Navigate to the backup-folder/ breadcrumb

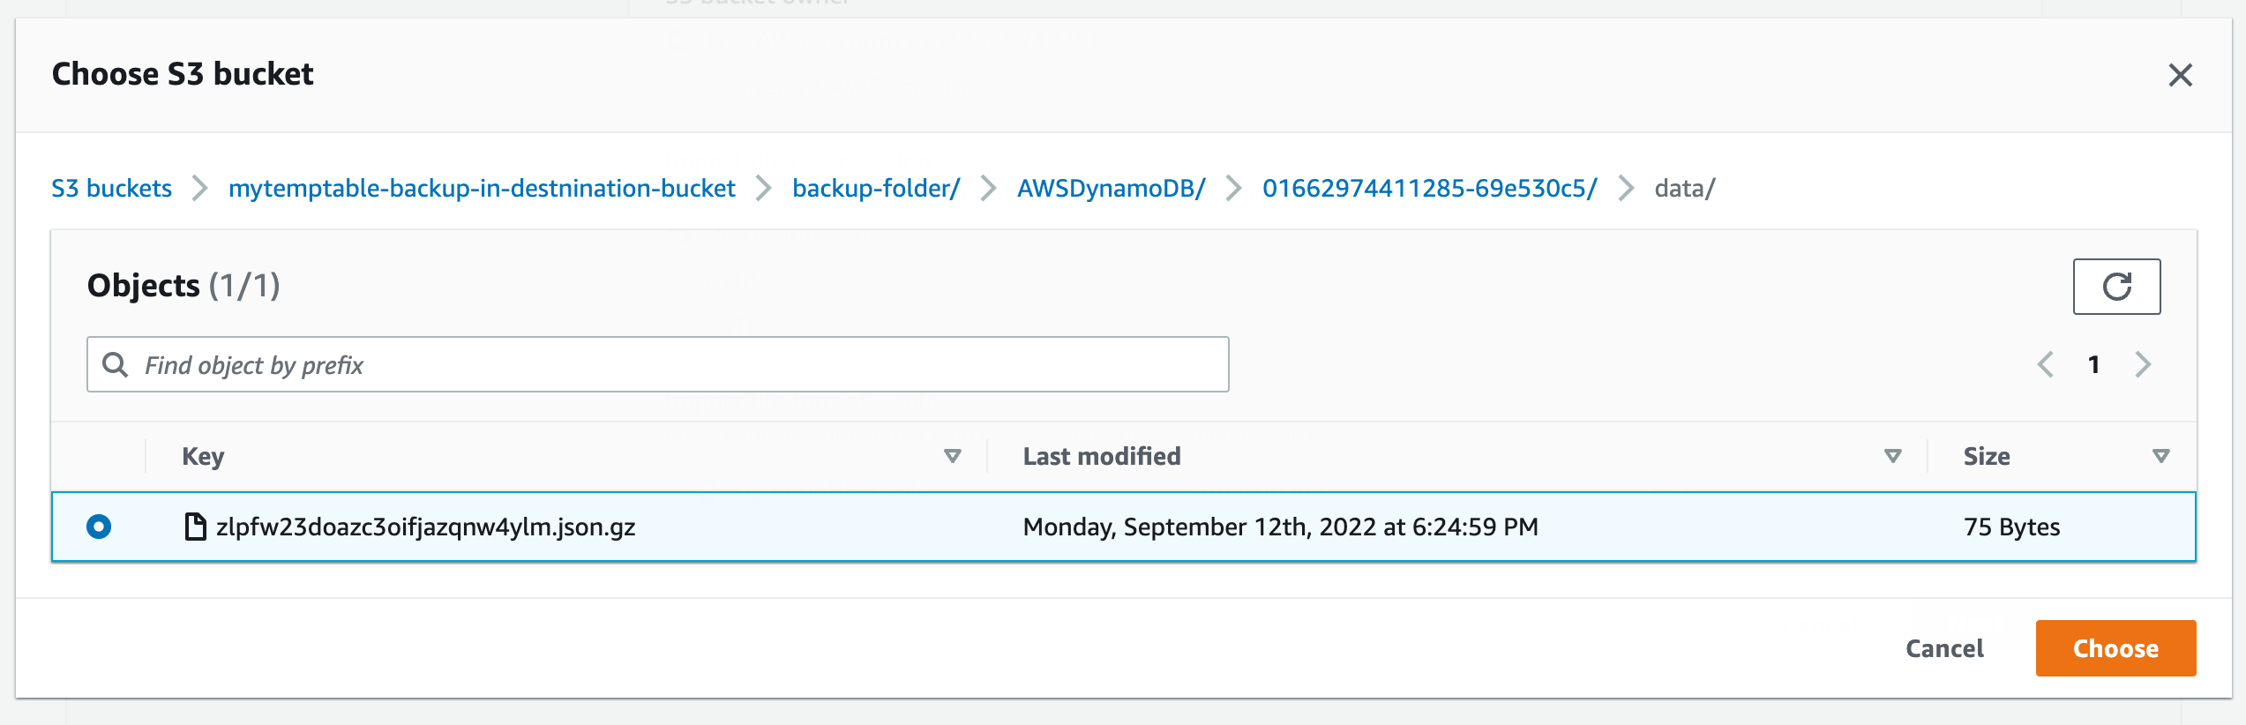pos(876,189)
